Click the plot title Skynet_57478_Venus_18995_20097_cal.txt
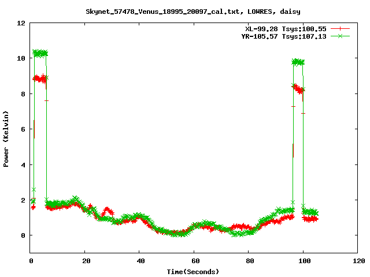 (x=164, y=12)
